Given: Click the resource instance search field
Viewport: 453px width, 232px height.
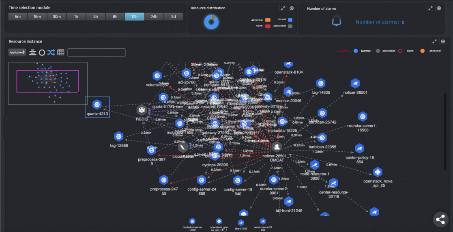Looking at the screenshot, I should click(97, 52).
